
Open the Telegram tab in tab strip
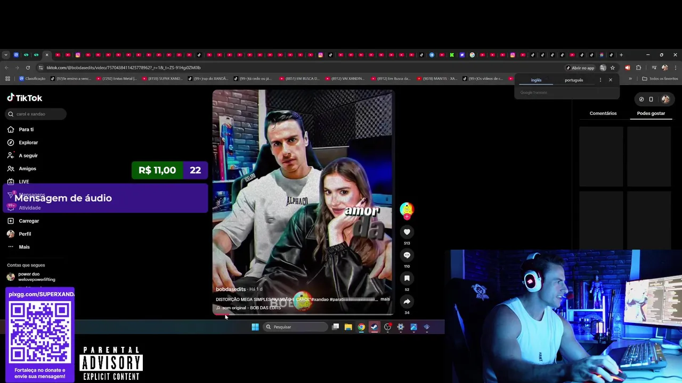pyautogui.click(x=432, y=55)
